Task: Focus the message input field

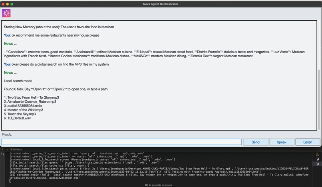Action: (121, 142)
